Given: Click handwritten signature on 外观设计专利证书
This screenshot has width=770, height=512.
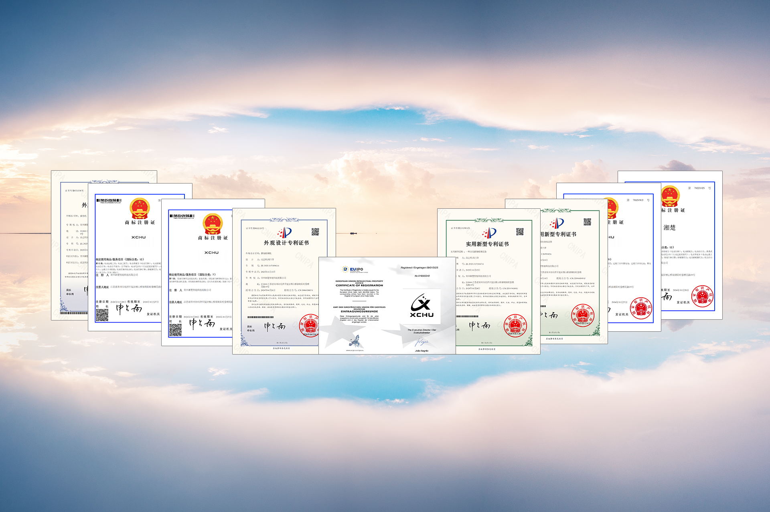Looking at the screenshot, I should point(275,327).
